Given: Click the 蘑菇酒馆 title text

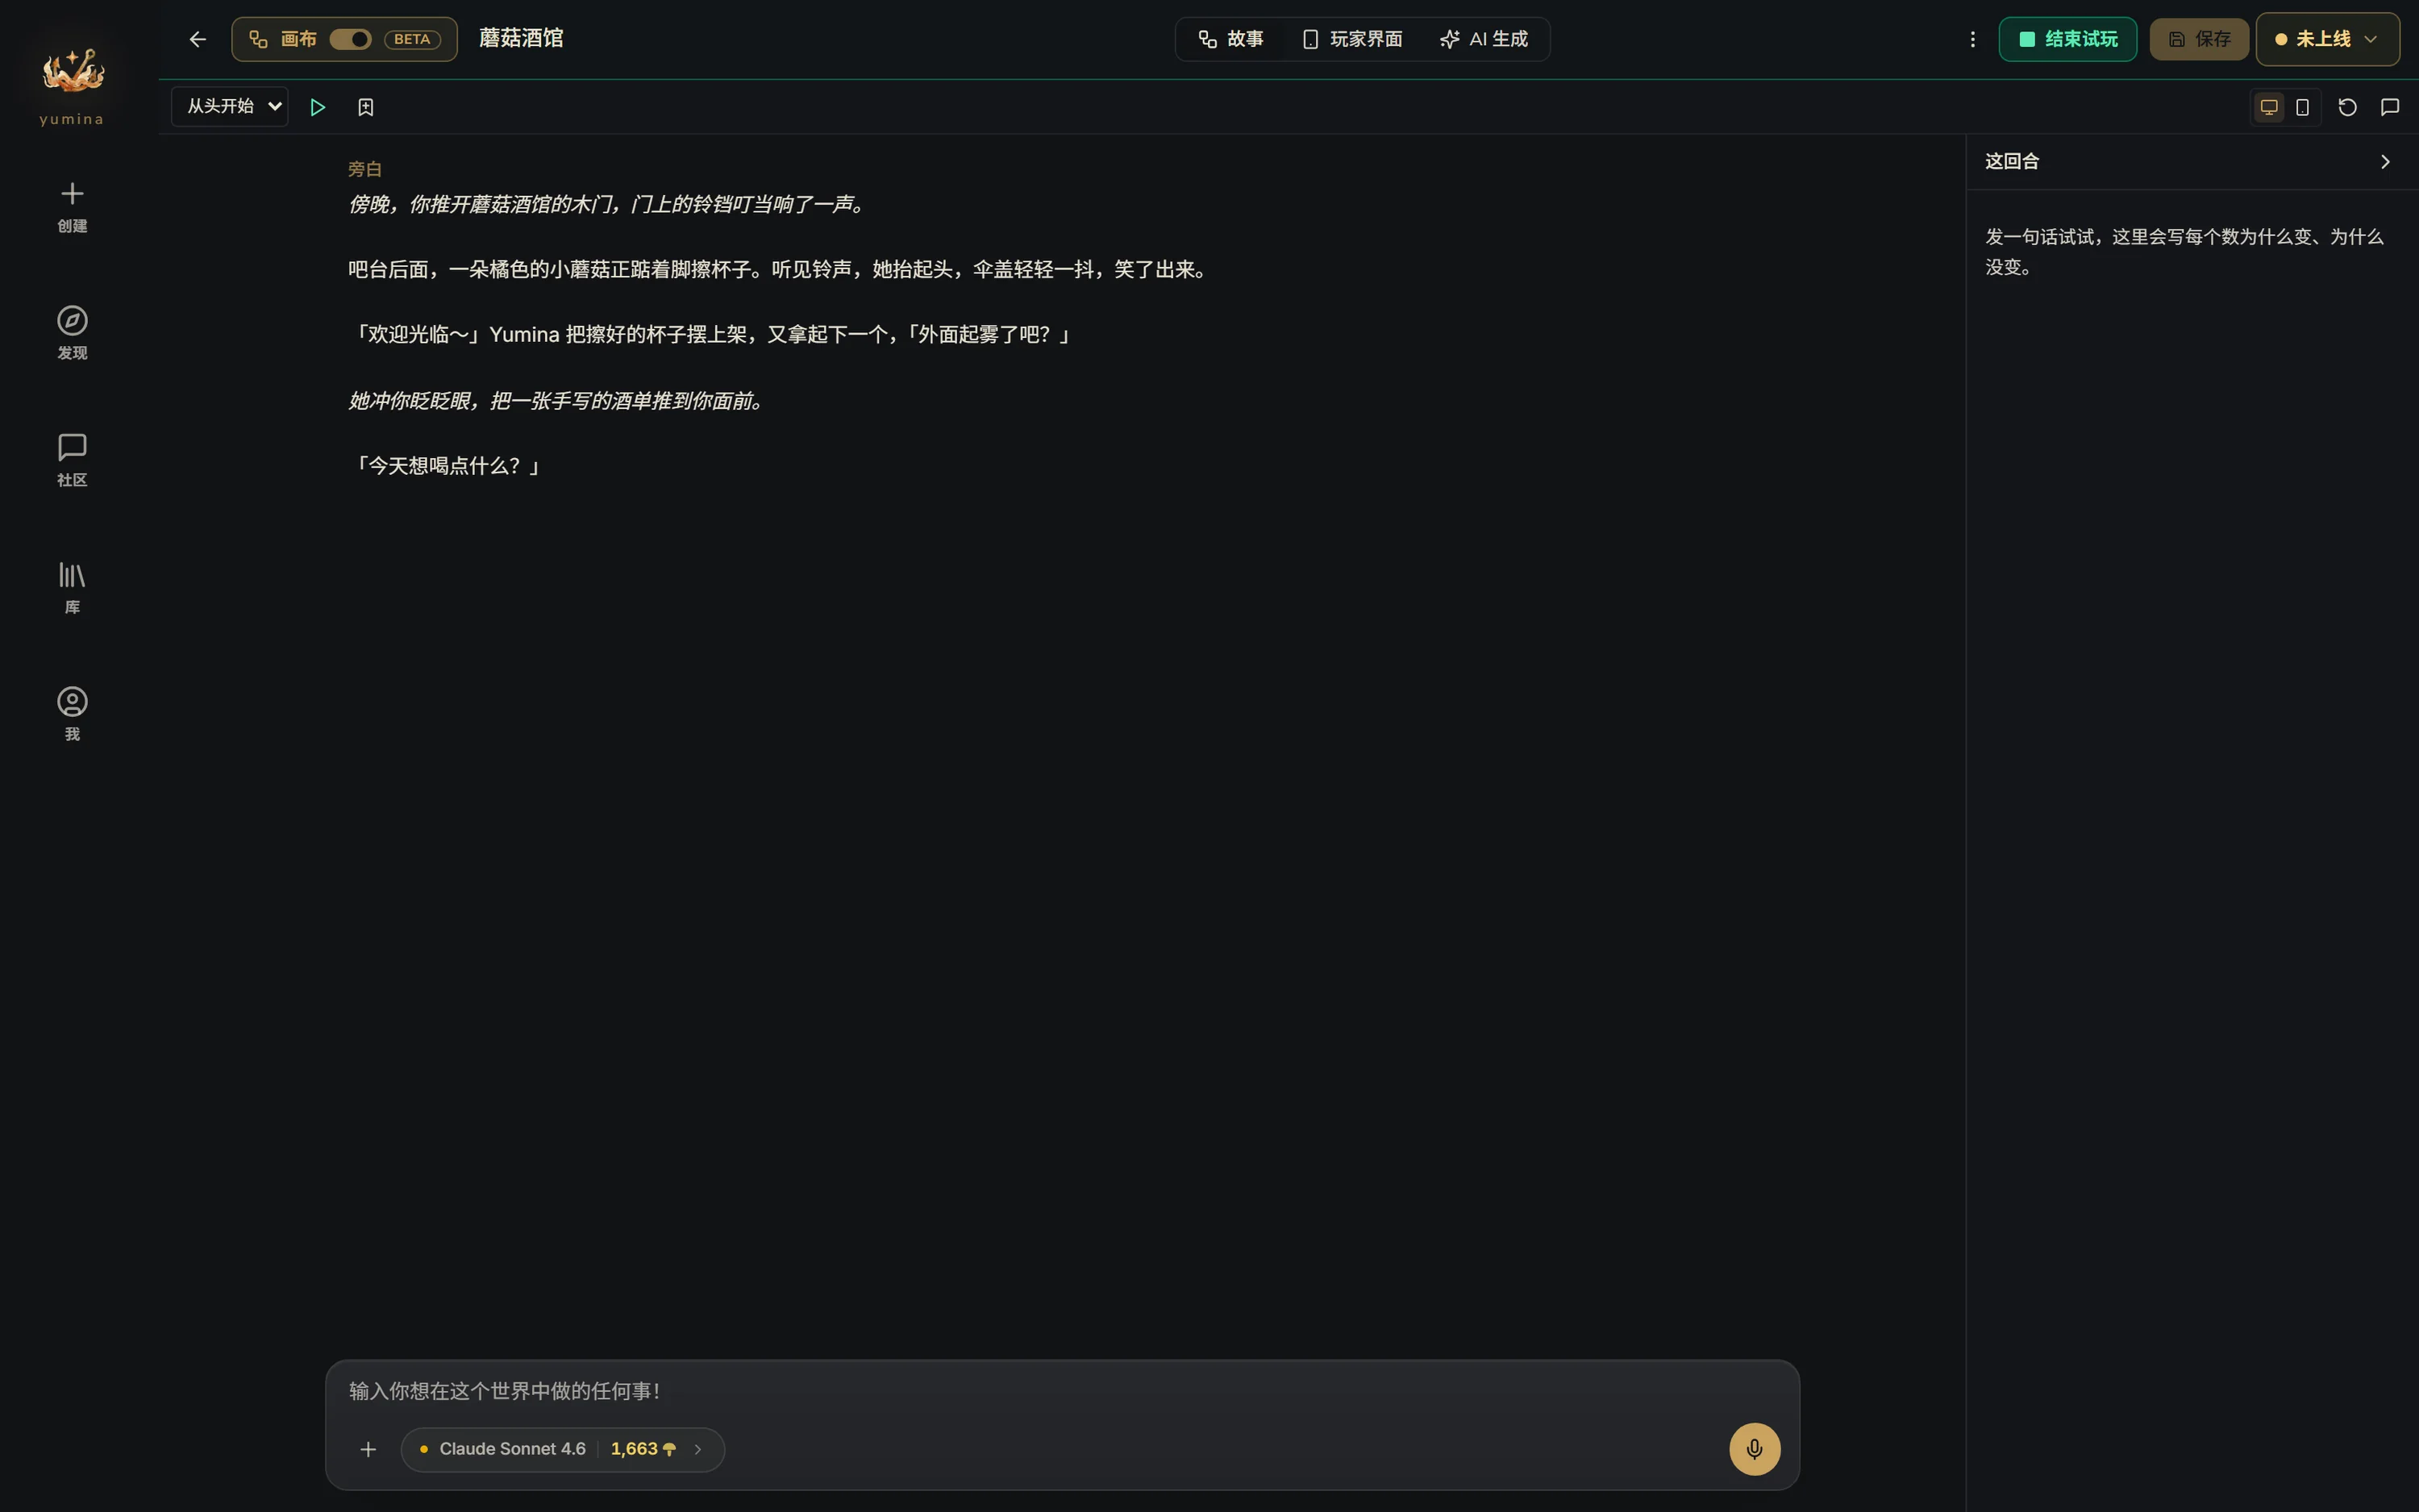Looking at the screenshot, I should pos(521,39).
